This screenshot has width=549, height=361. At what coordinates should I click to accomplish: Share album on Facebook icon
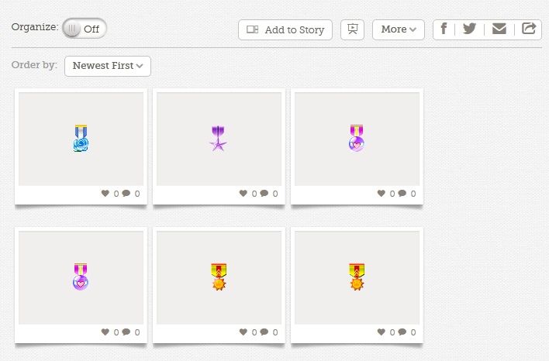[x=444, y=29]
